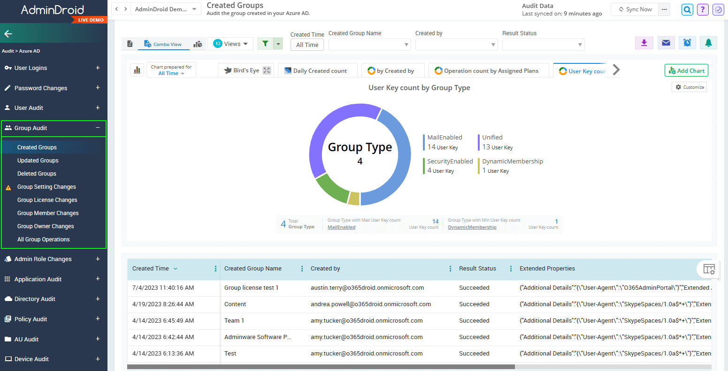Viewport: 728px width, 371px height.
Task: Collapse the Group Audit section
Action: coord(98,128)
